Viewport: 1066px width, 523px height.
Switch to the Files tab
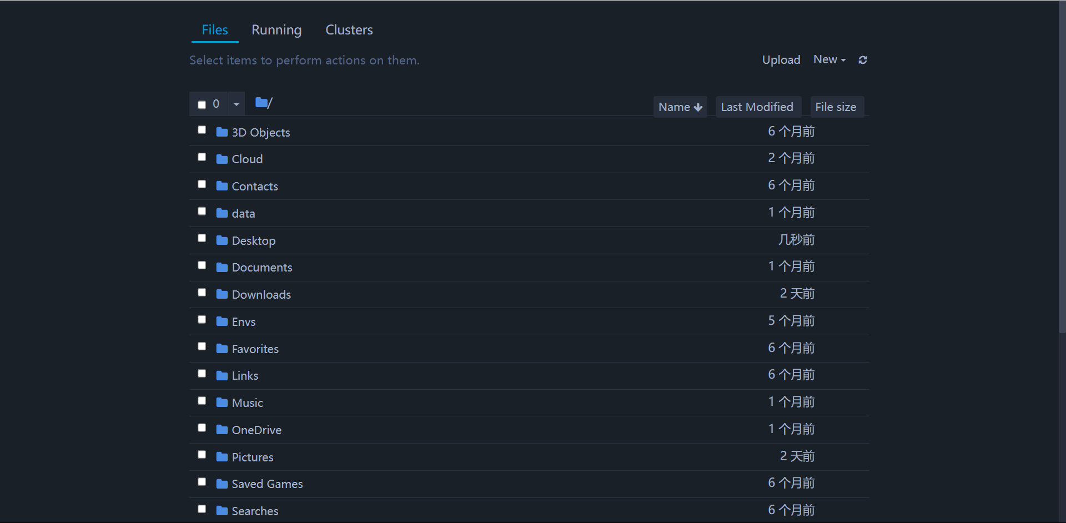coord(215,30)
